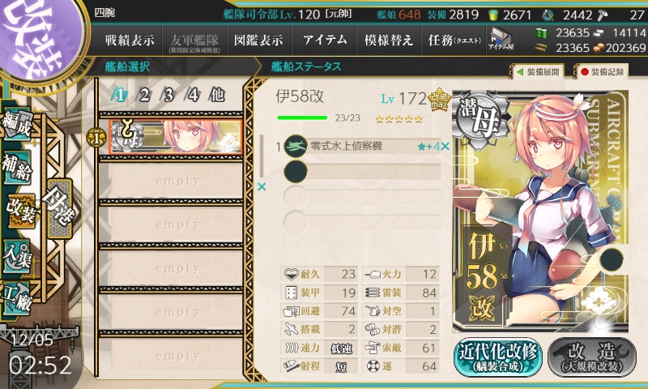Select the 伊58改 ship banner in slot 1
The image size is (648, 389).
tap(176, 136)
